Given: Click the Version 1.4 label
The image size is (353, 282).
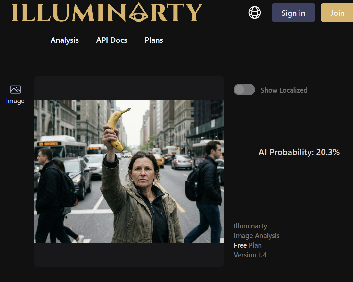Looking at the screenshot, I should [x=250, y=255].
